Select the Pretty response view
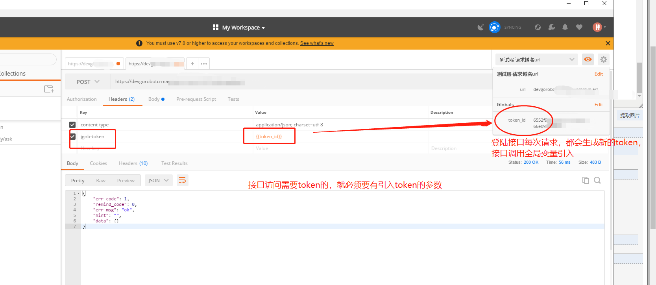Screen dimensions: 656x285 coord(78,181)
